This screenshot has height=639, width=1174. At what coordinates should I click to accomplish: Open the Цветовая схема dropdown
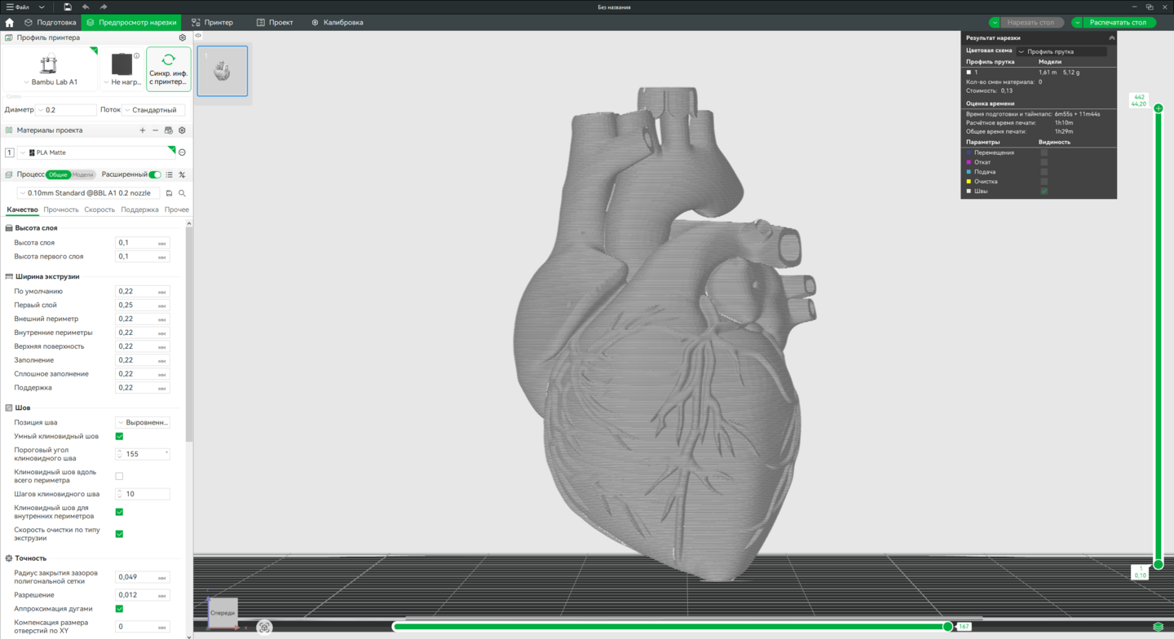pos(1061,51)
